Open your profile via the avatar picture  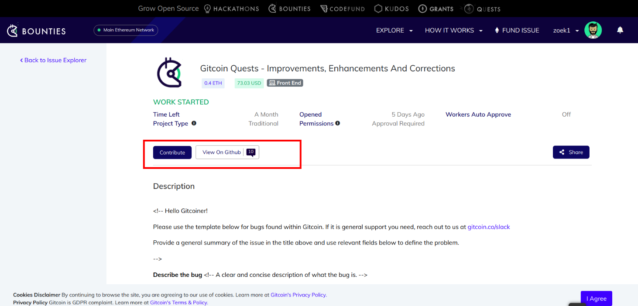pyautogui.click(x=593, y=30)
